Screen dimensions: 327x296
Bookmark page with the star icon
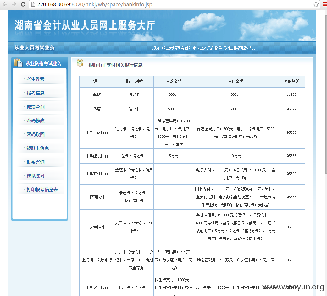coord(316,4)
